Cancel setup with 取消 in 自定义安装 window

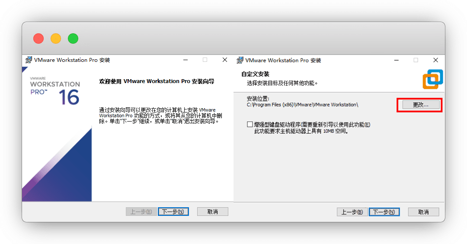423,212
